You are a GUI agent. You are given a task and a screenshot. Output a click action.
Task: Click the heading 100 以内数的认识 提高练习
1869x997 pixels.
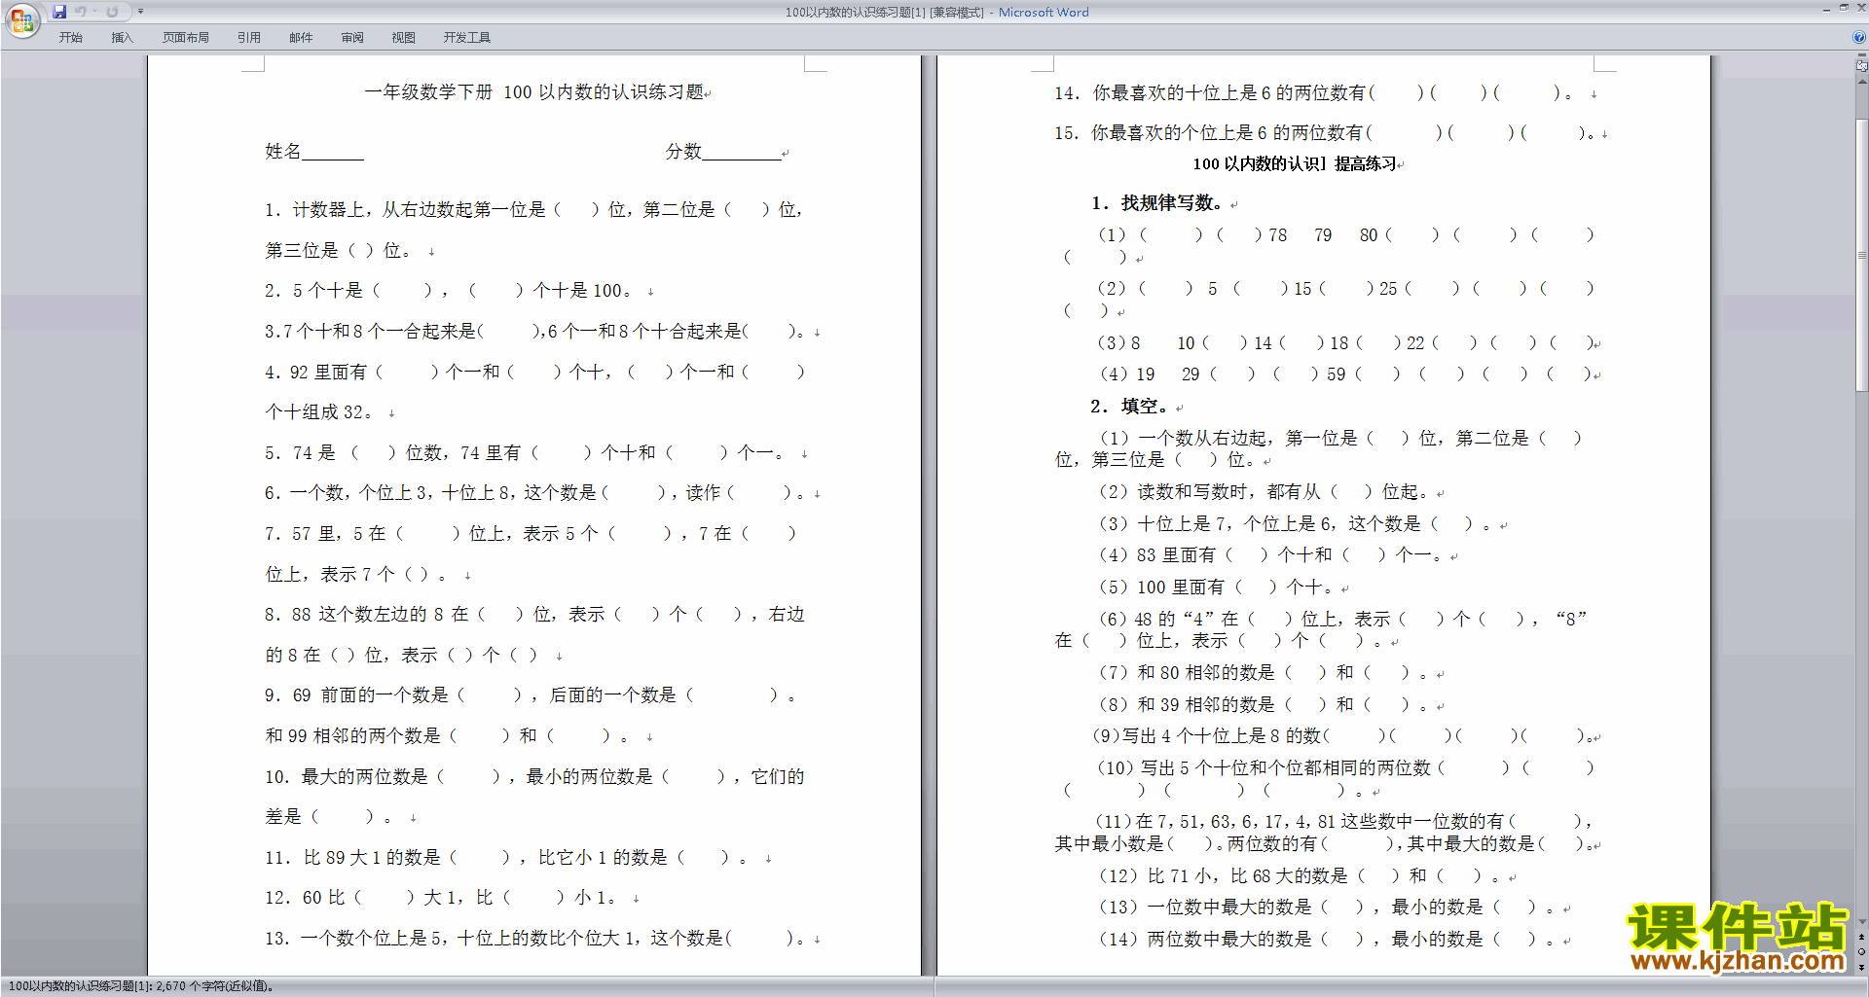tap(1295, 164)
